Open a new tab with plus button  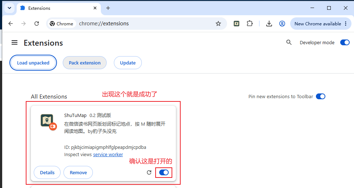[x=108, y=8]
